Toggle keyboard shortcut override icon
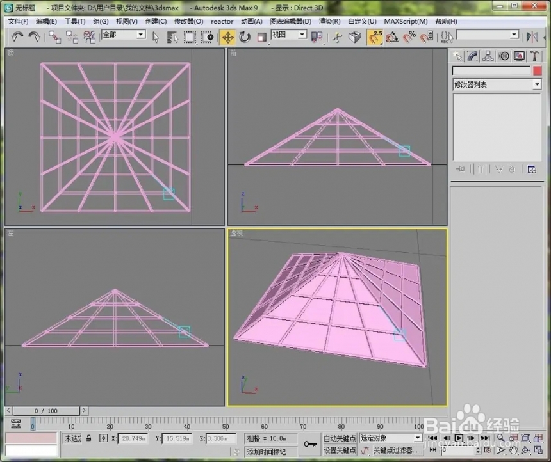551x462 pixels. point(354,37)
